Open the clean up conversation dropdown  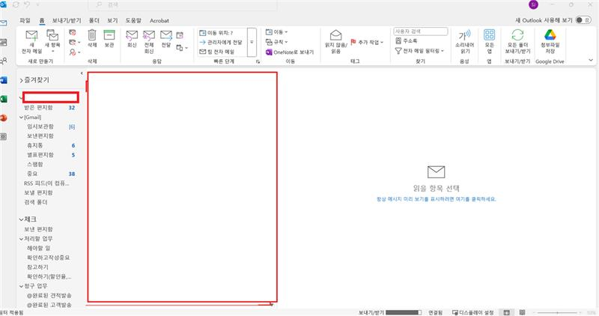pyautogui.click(x=74, y=42)
